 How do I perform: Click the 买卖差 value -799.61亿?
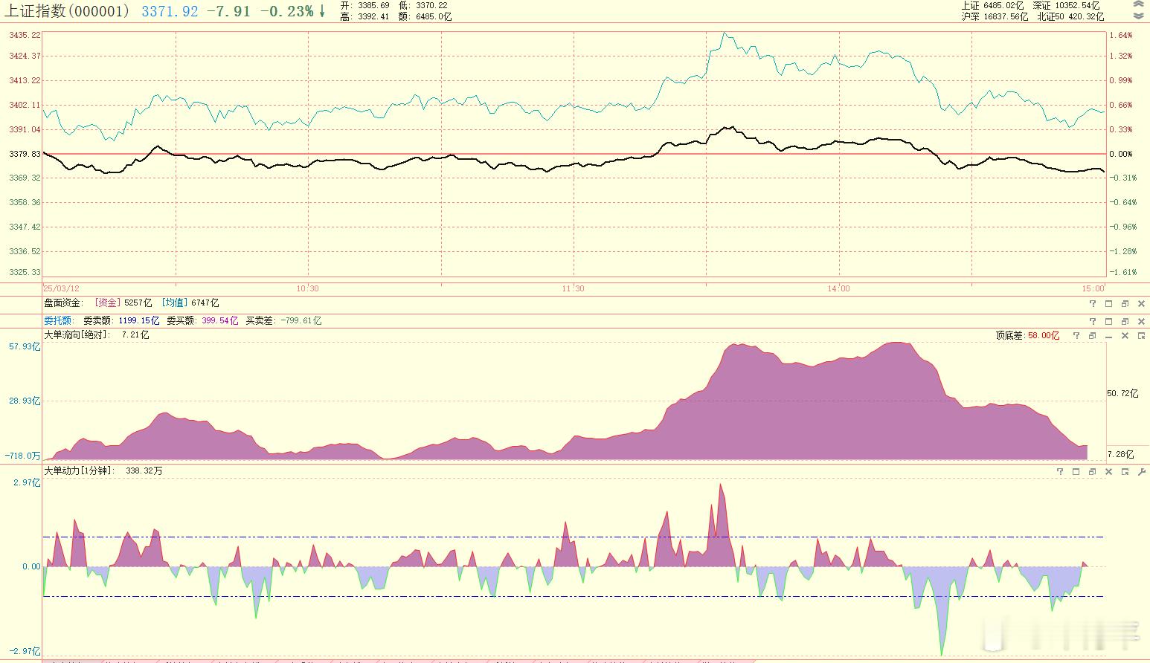[301, 320]
